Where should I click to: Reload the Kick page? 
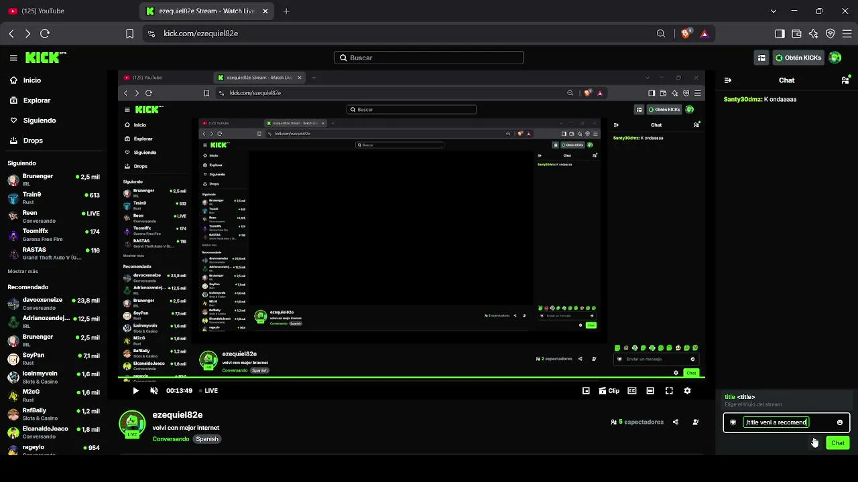[x=45, y=33]
